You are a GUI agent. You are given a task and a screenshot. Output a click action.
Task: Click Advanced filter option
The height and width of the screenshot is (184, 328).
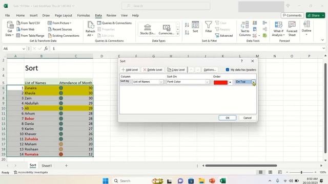pos(224,36)
